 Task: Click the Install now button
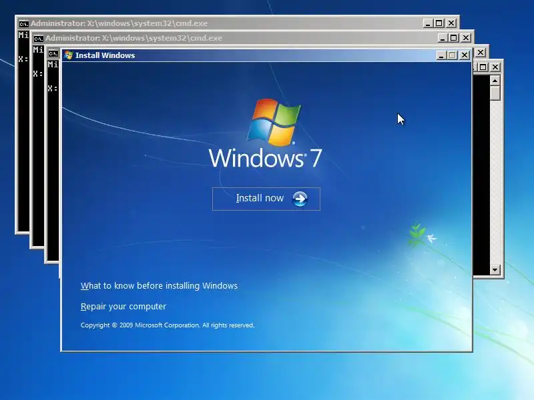266,199
